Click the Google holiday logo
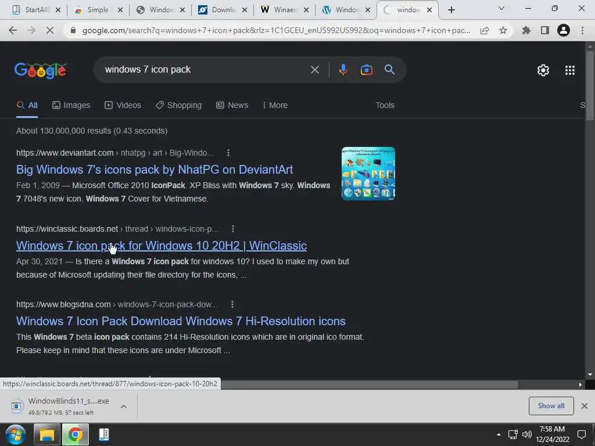 pyautogui.click(x=41, y=70)
